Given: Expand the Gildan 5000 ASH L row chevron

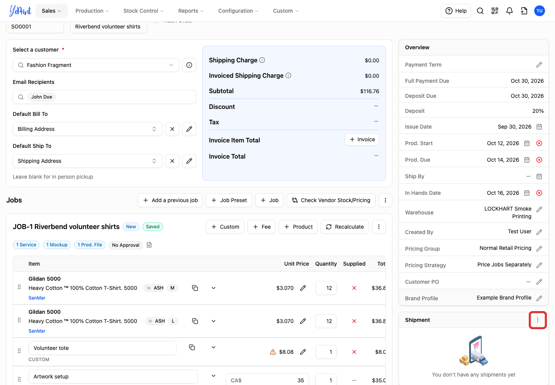Looking at the screenshot, I should click(214, 321).
